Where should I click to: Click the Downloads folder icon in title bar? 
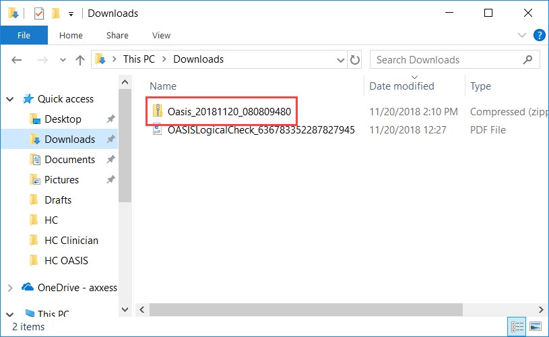point(13,13)
